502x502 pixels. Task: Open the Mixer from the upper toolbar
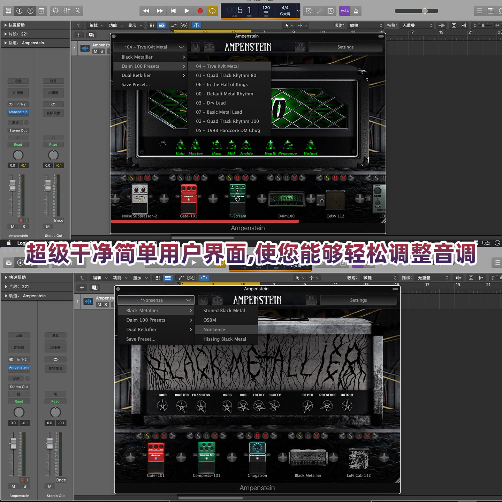(x=67, y=11)
